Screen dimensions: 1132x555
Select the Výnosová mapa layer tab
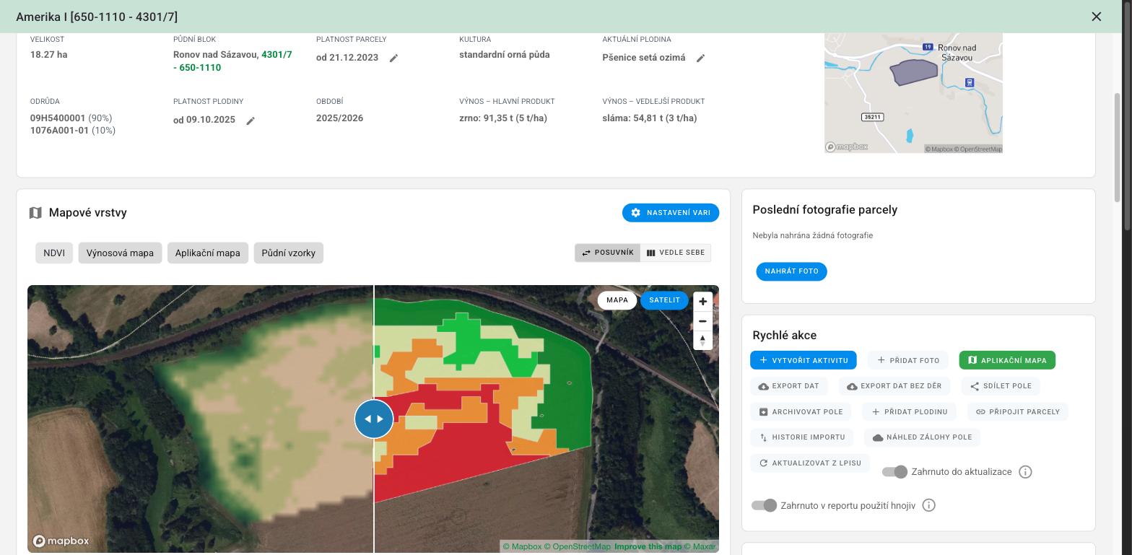[120, 253]
